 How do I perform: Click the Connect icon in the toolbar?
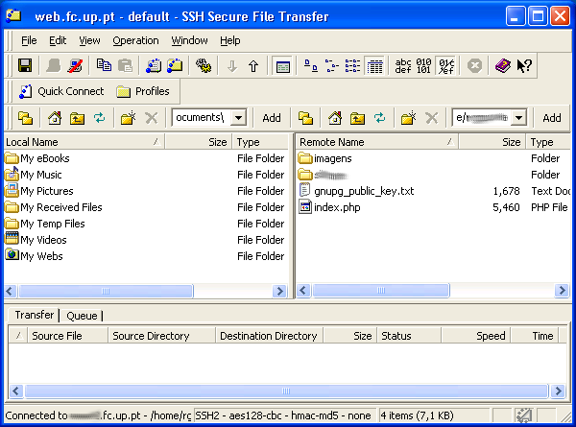(x=53, y=65)
